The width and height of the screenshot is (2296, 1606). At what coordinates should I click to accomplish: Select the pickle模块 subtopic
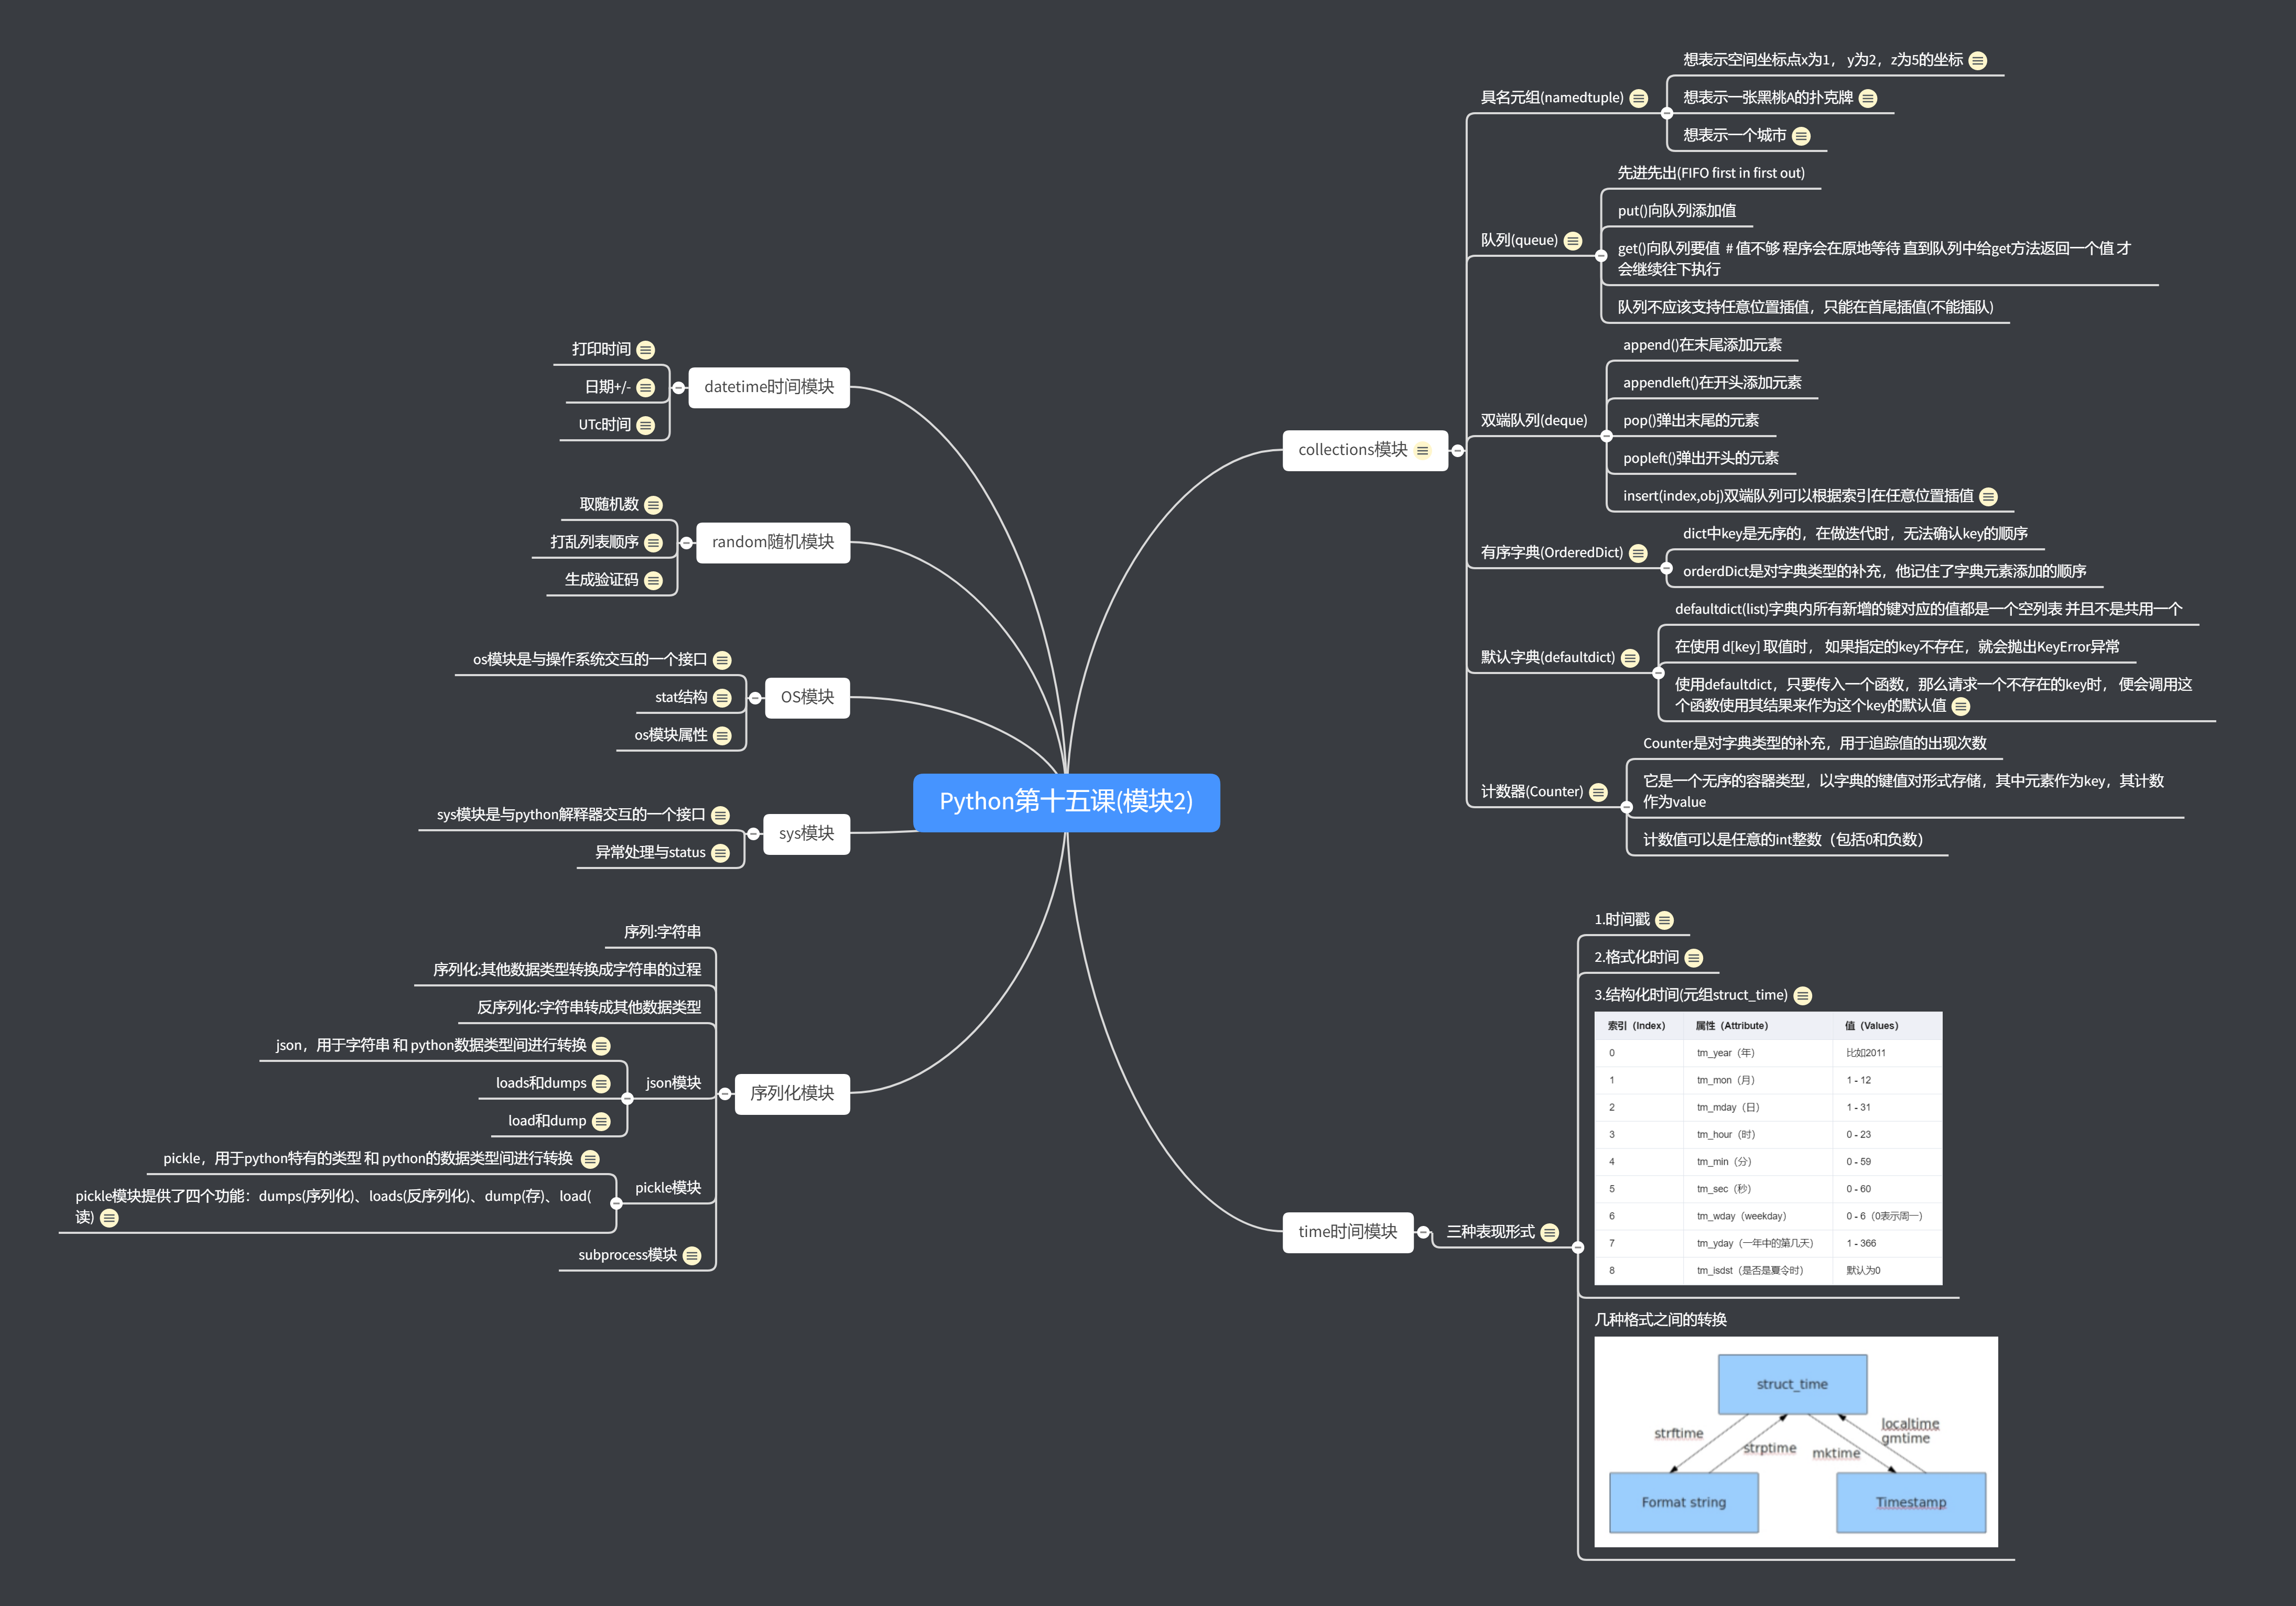click(668, 1188)
